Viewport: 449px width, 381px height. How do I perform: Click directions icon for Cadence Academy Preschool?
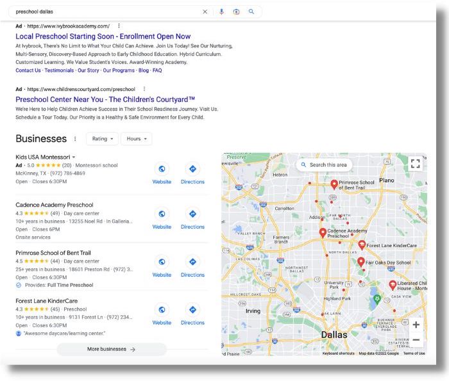pos(192,214)
